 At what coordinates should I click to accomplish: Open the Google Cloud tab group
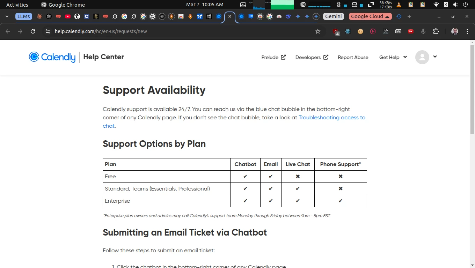point(370,16)
